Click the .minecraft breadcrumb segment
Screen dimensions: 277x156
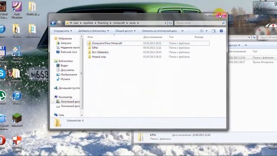click(x=119, y=23)
